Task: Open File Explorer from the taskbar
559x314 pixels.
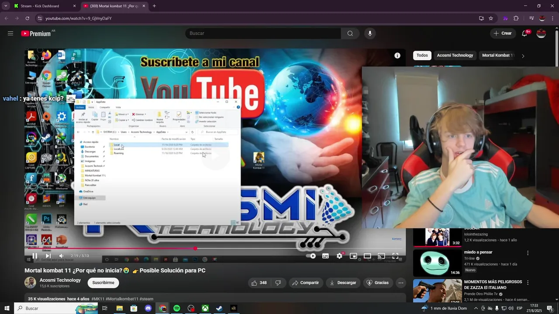Action: 119,308
